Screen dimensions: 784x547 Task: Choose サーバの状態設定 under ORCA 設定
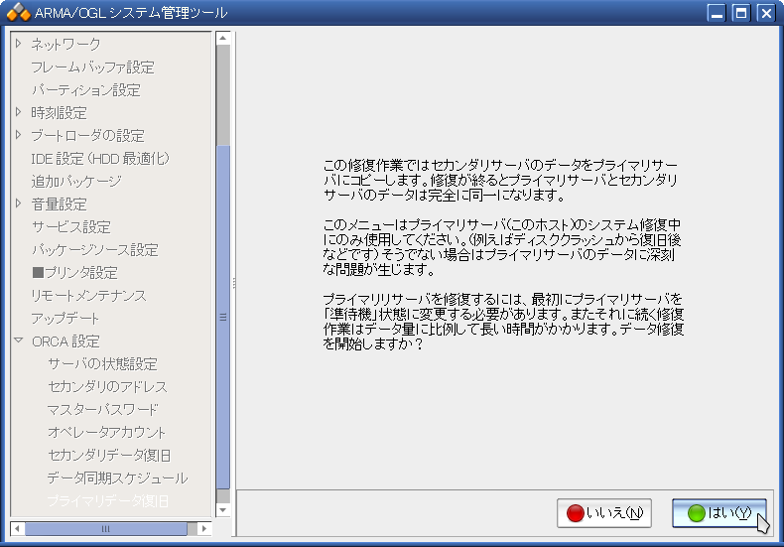click(102, 363)
